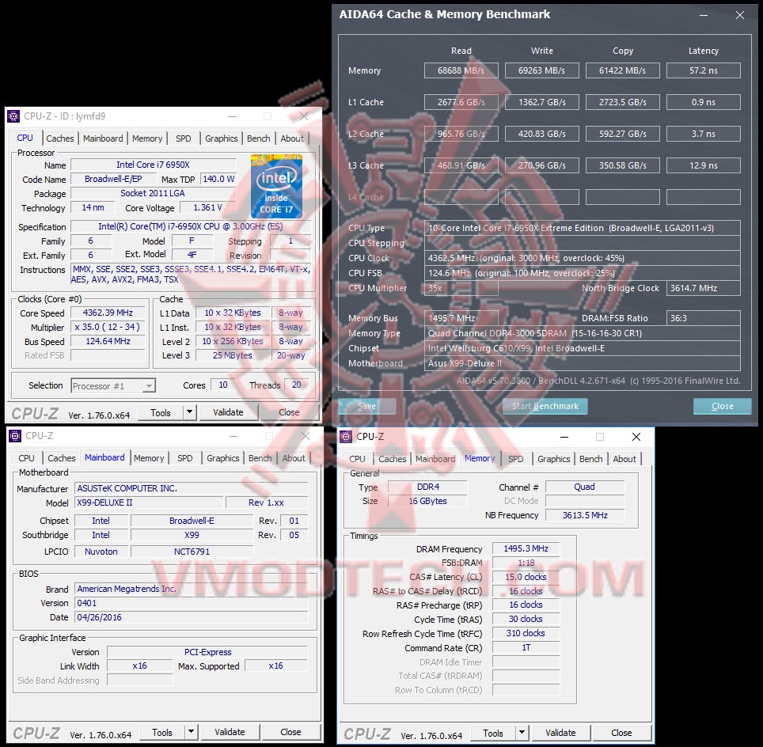The image size is (763, 747).
Task: Click LPCIO model field NCT6791
Action: [192, 552]
